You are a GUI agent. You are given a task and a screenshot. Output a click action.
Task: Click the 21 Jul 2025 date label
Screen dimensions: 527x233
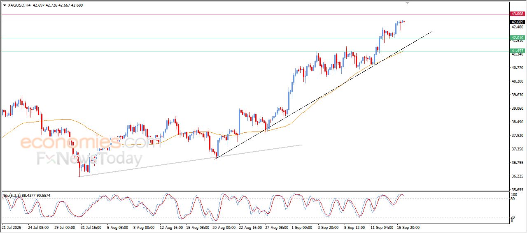12,227
